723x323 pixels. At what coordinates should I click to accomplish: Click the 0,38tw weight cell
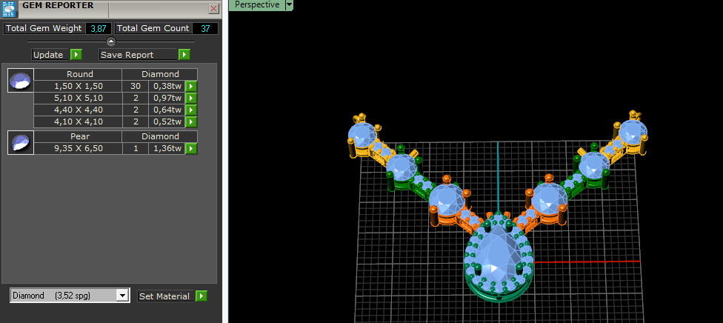coord(167,86)
